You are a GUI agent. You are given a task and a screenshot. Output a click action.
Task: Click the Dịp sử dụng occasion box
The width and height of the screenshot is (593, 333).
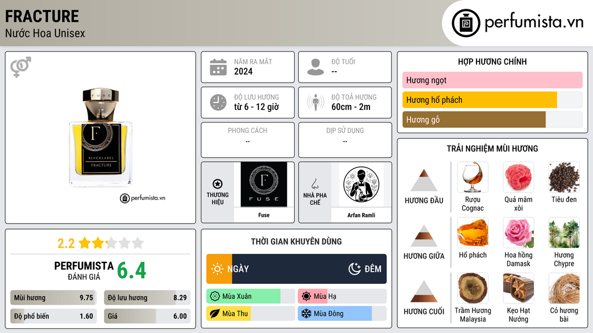click(345, 140)
